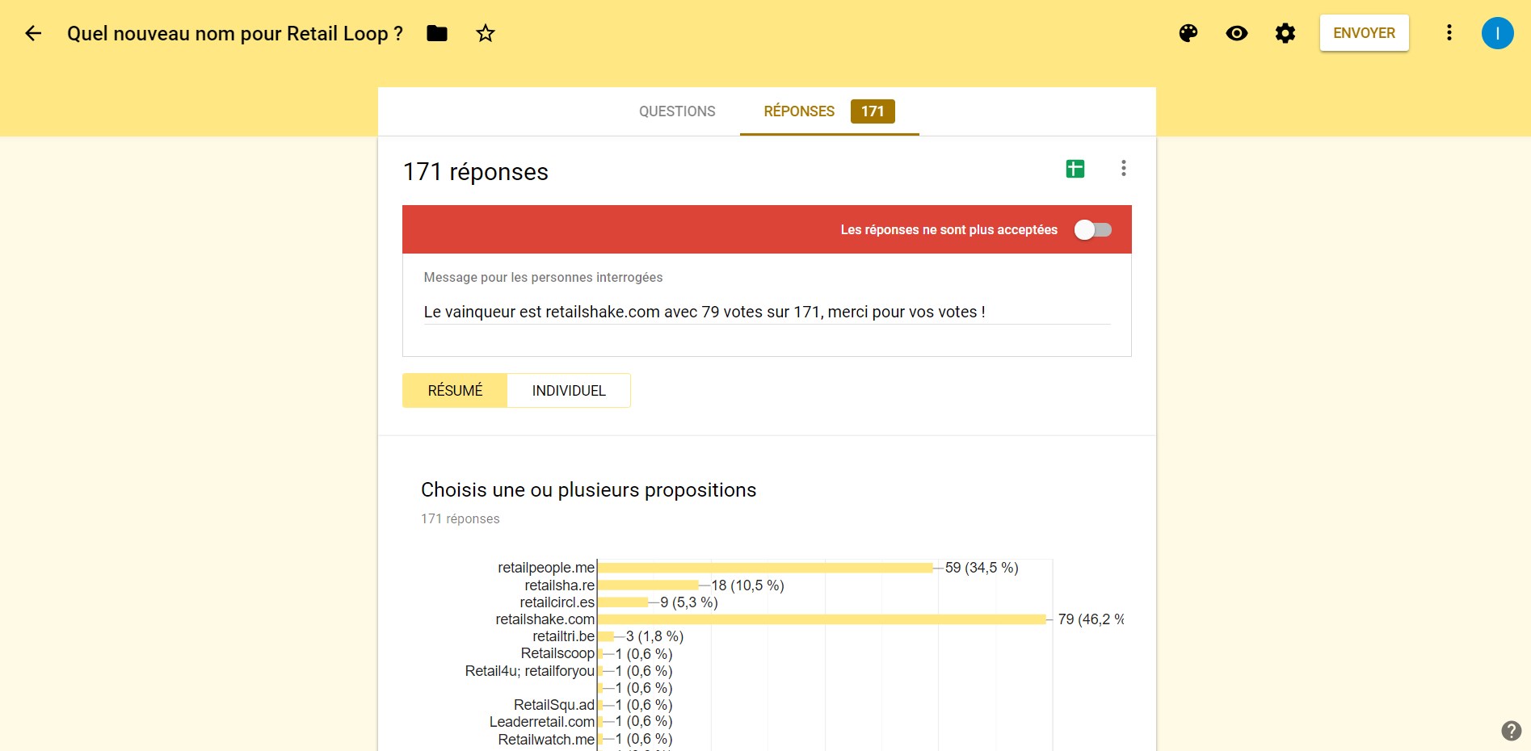Click the 171 responses count badge
This screenshot has width=1531, height=751.
pyautogui.click(x=873, y=111)
